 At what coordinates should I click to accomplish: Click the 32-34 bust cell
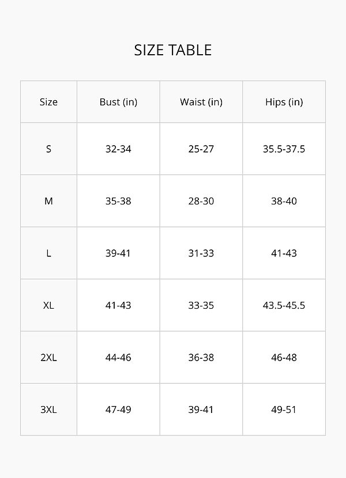(118, 149)
